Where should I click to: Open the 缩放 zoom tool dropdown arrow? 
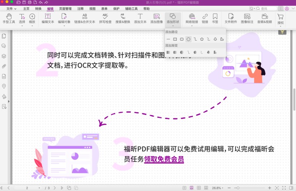pyautogui.click(x=32, y=26)
